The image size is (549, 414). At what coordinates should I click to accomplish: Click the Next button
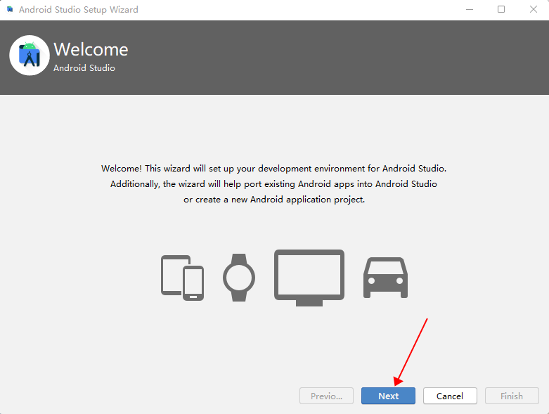click(x=388, y=396)
